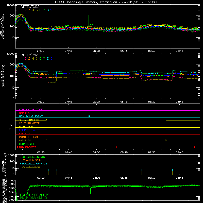Click the small cyan decimation box near 07:35
Image resolution: width=203 pixels, height=203 pixels.
click(53, 170)
